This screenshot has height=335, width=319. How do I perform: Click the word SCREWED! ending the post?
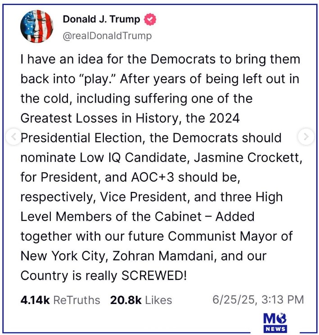point(154,276)
